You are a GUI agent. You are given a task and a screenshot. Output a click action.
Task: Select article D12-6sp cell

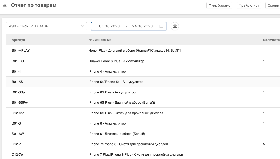click(18, 113)
